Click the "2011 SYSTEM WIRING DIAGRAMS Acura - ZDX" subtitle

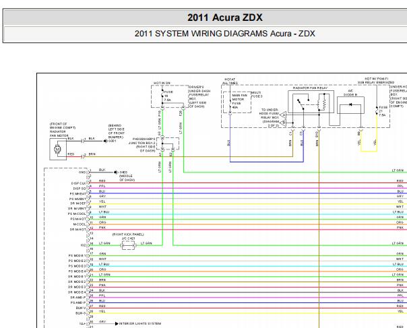coord(225,34)
